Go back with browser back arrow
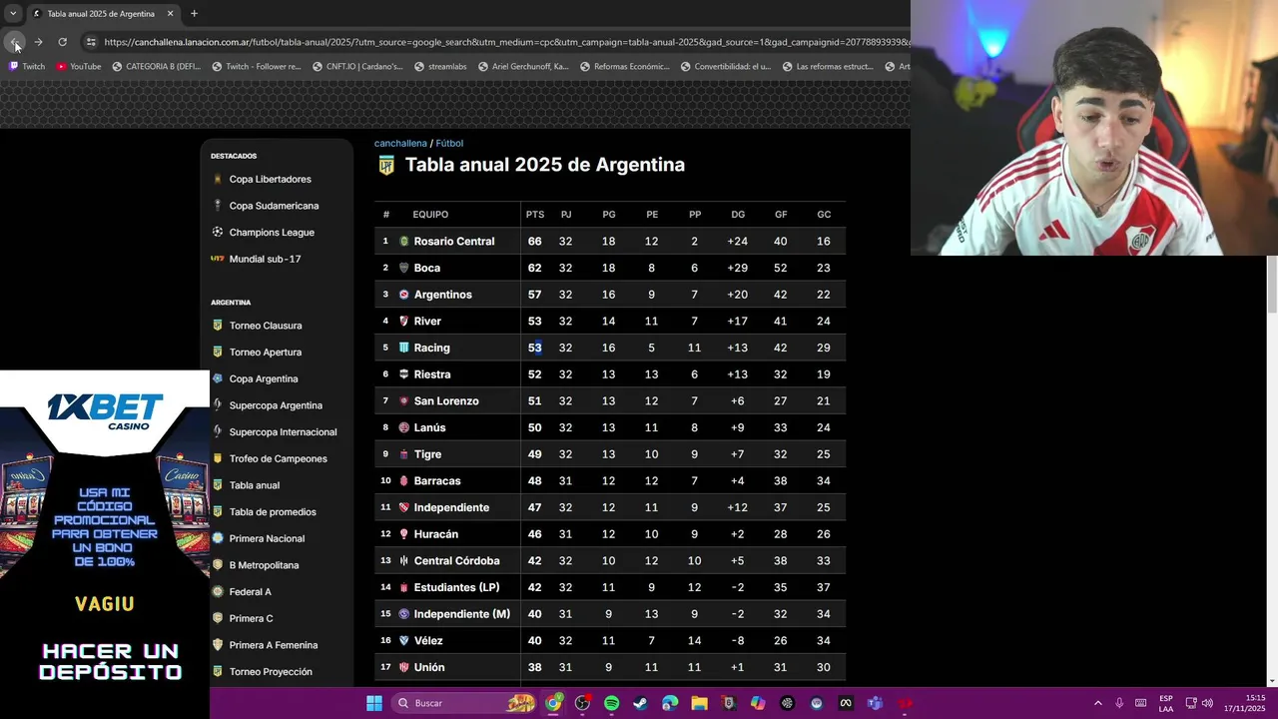 [x=14, y=42]
